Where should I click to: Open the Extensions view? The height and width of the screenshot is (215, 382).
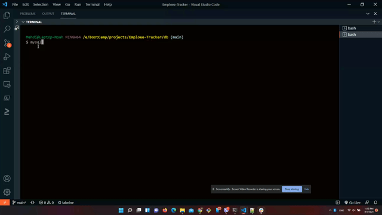click(x=7, y=70)
